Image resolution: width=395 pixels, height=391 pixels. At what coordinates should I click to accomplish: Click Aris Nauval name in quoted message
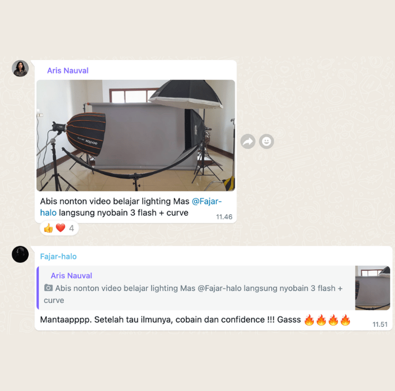[x=71, y=276]
